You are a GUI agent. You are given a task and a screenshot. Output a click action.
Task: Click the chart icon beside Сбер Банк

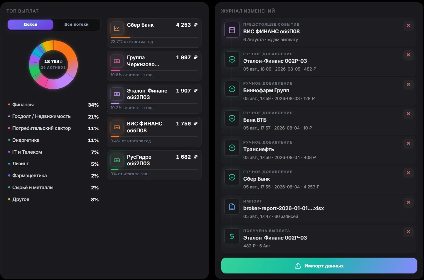[117, 28]
